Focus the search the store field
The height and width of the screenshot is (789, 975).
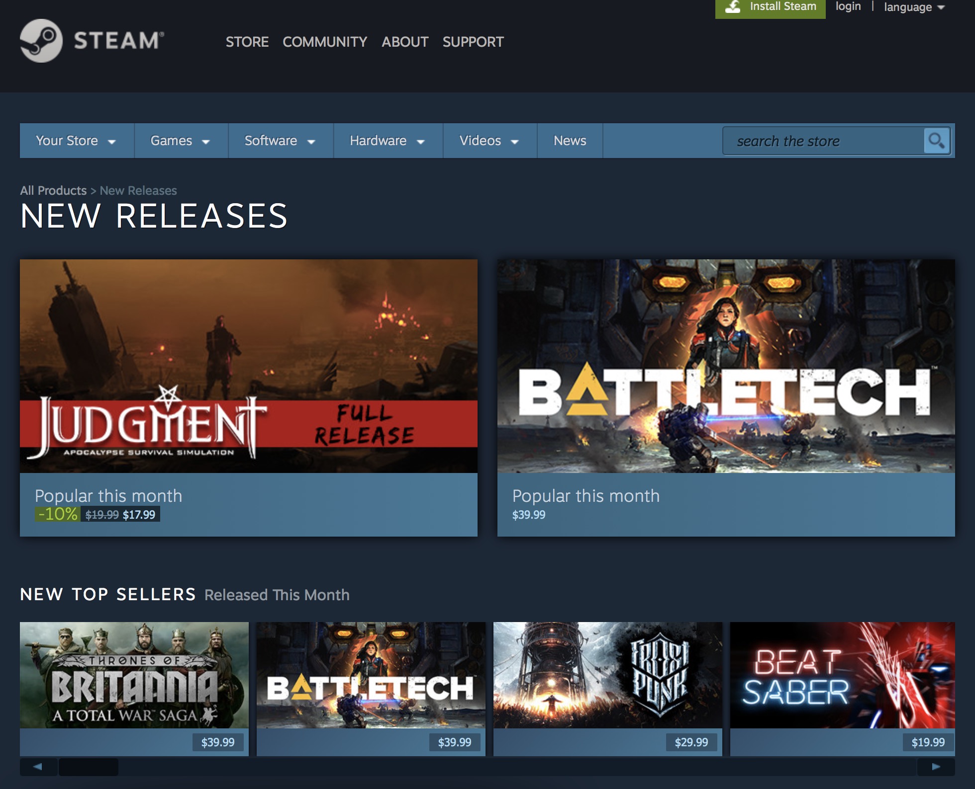tap(823, 141)
